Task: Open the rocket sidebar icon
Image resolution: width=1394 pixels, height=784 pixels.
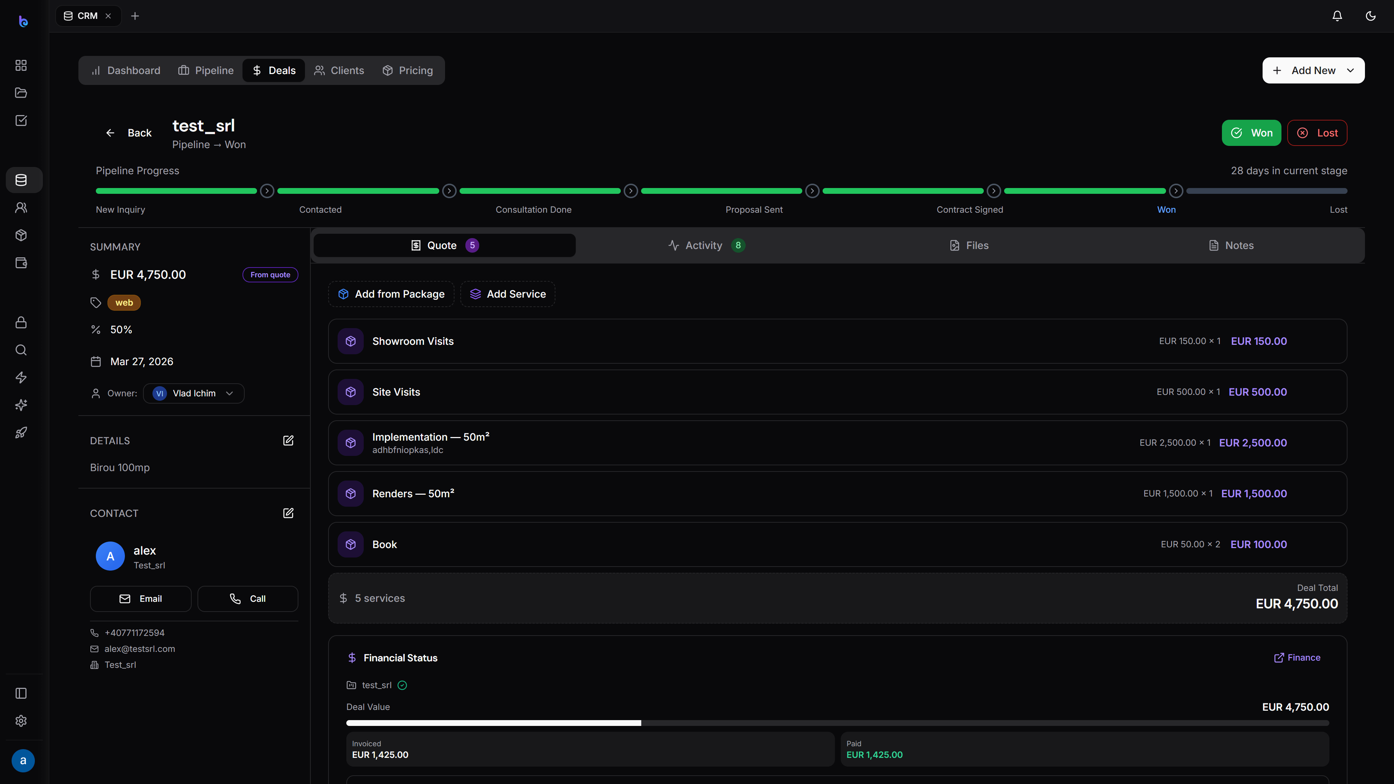Action: click(21, 432)
